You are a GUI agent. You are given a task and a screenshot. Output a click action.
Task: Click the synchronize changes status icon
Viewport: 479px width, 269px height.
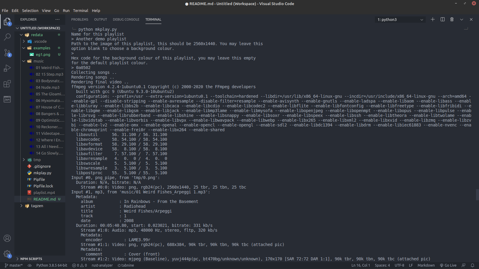[30, 265]
